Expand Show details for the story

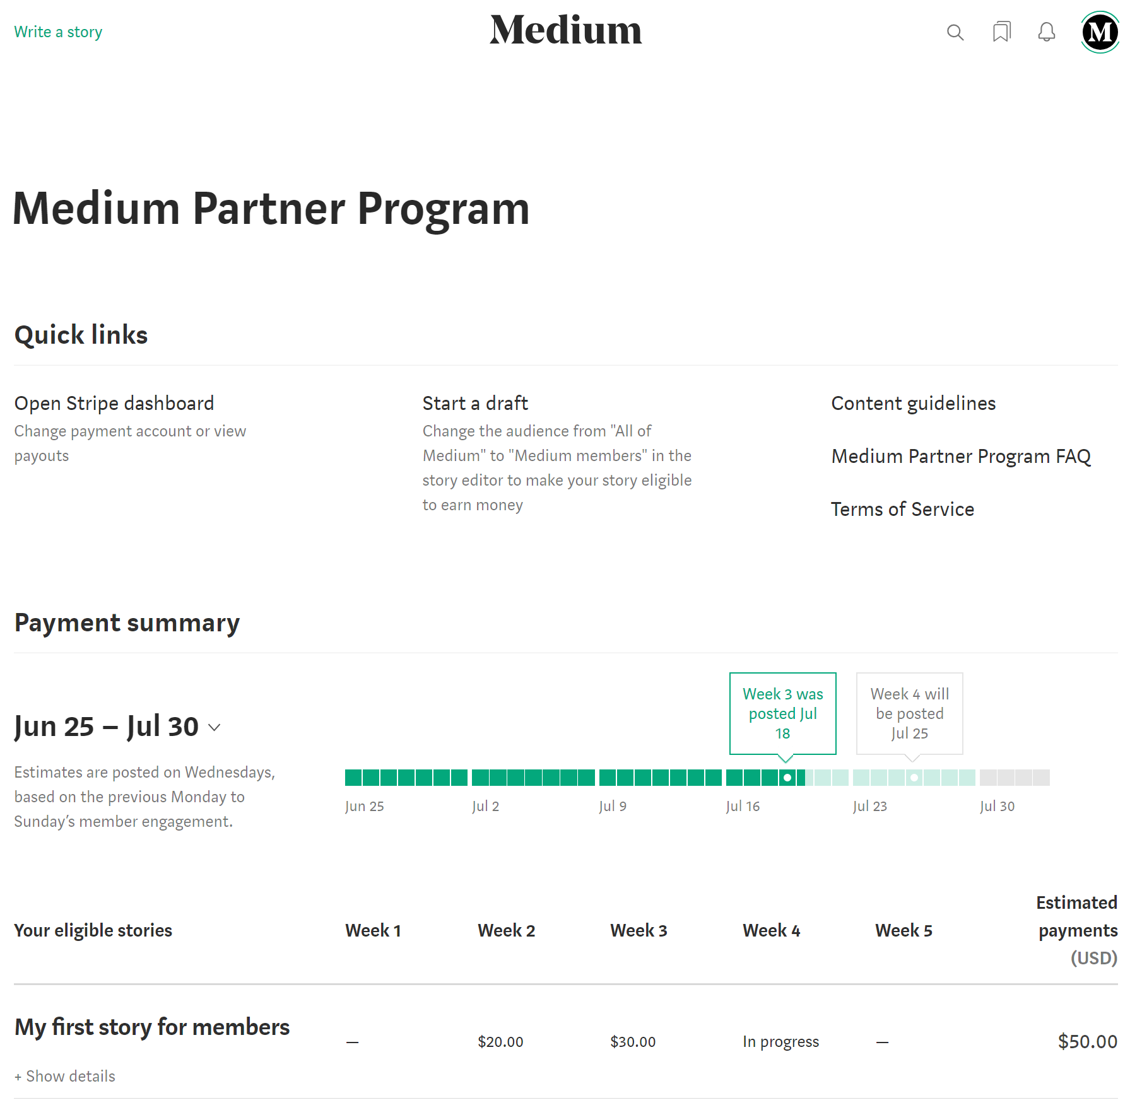[65, 1077]
